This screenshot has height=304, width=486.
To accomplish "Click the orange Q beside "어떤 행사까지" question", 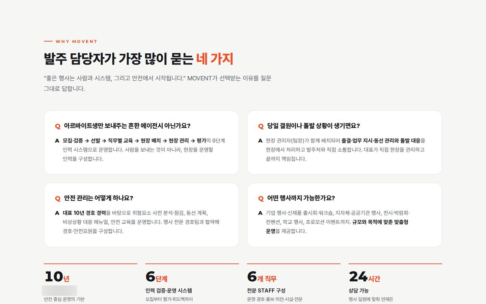I will point(261,199).
